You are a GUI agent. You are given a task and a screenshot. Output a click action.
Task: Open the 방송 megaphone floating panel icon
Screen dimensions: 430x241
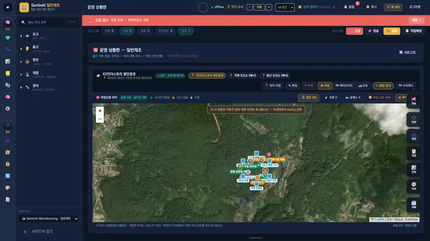click(x=414, y=100)
